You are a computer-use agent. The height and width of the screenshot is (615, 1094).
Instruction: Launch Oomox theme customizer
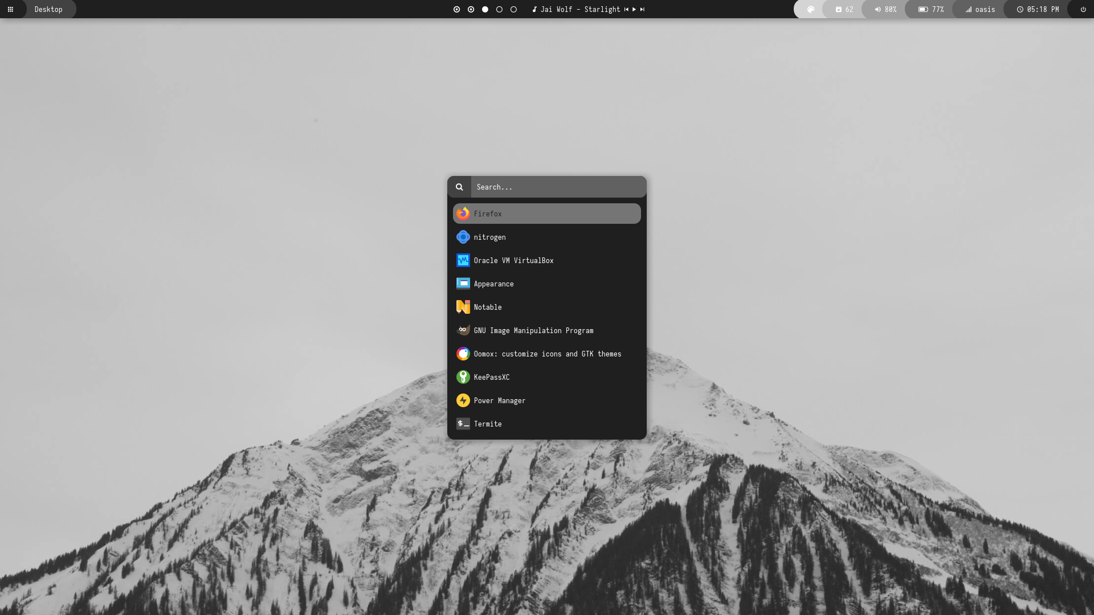pos(546,354)
